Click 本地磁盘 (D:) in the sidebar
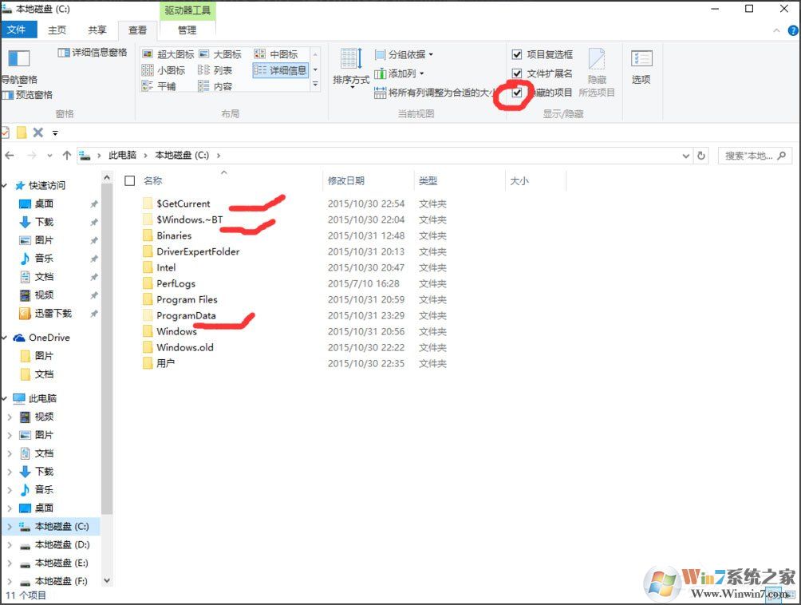 click(x=54, y=544)
